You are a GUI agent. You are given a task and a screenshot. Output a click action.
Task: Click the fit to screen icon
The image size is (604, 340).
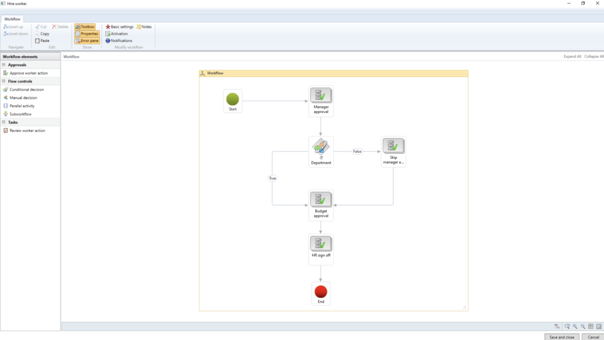tap(591, 326)
